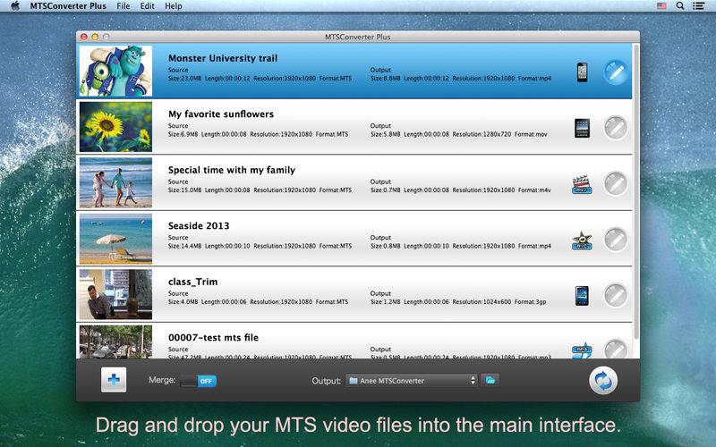Select the 00007-test mts file thumbnail

point(115,342)
